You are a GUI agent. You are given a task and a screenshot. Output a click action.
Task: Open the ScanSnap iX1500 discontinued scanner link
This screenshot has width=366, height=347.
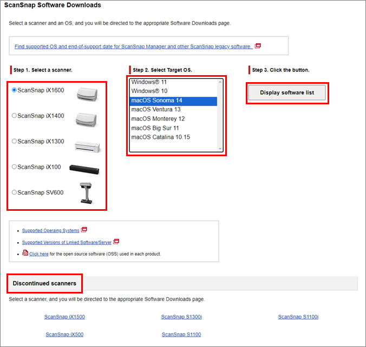click(64, 317)
